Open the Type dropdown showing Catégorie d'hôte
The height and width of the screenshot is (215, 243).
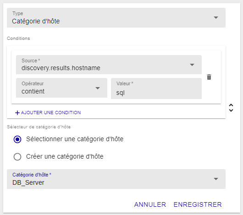[116, 18]
